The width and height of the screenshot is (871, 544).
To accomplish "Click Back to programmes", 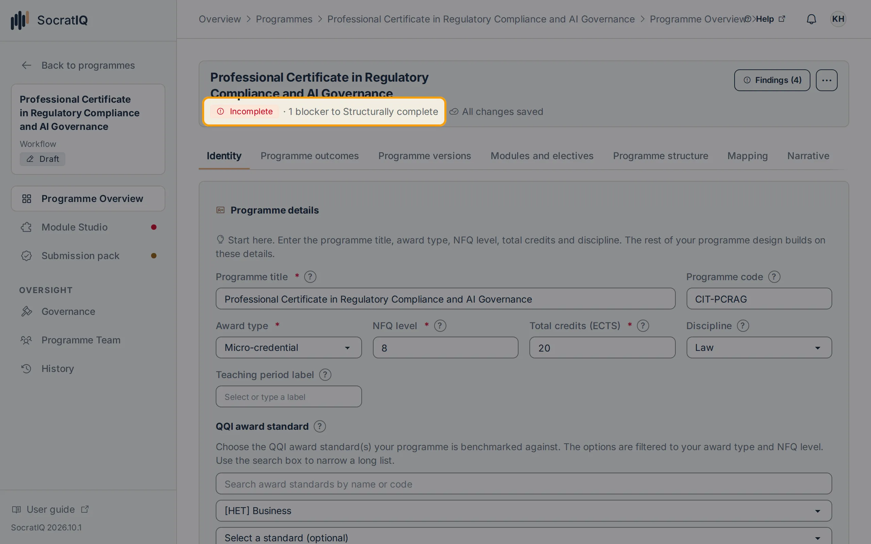I will (x=78, y=65).
